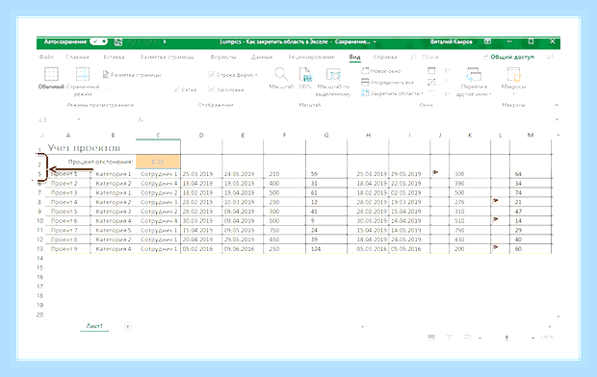The height and width of the screenshot is (377, 597).
Task: Select column D header
Action: click(201, 135)
